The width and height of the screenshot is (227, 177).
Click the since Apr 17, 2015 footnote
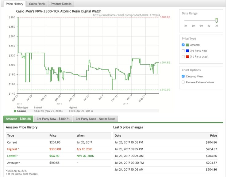click(16, 171)
